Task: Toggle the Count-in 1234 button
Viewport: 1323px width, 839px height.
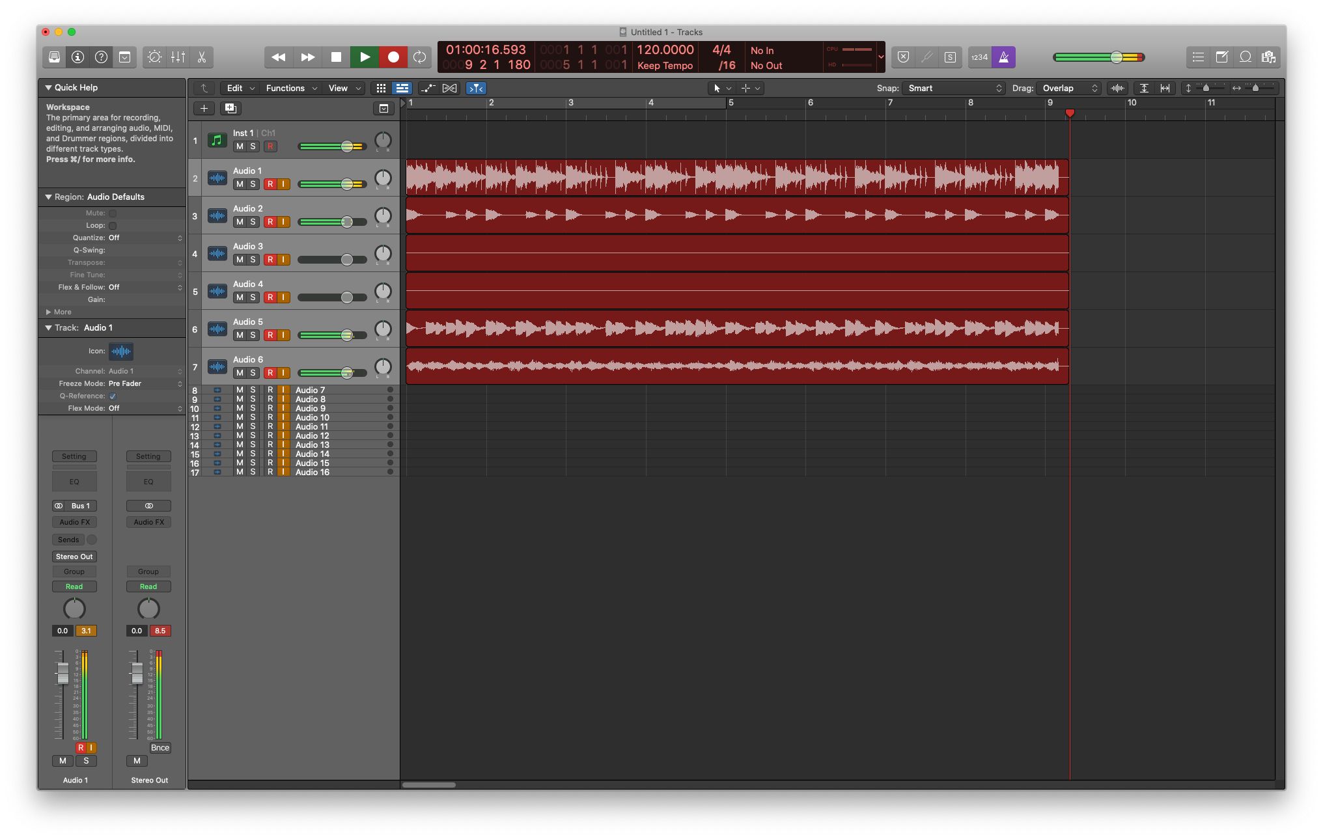Action: [x=979, y=57]
